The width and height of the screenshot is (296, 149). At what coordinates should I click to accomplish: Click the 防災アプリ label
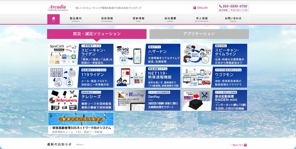155,47
